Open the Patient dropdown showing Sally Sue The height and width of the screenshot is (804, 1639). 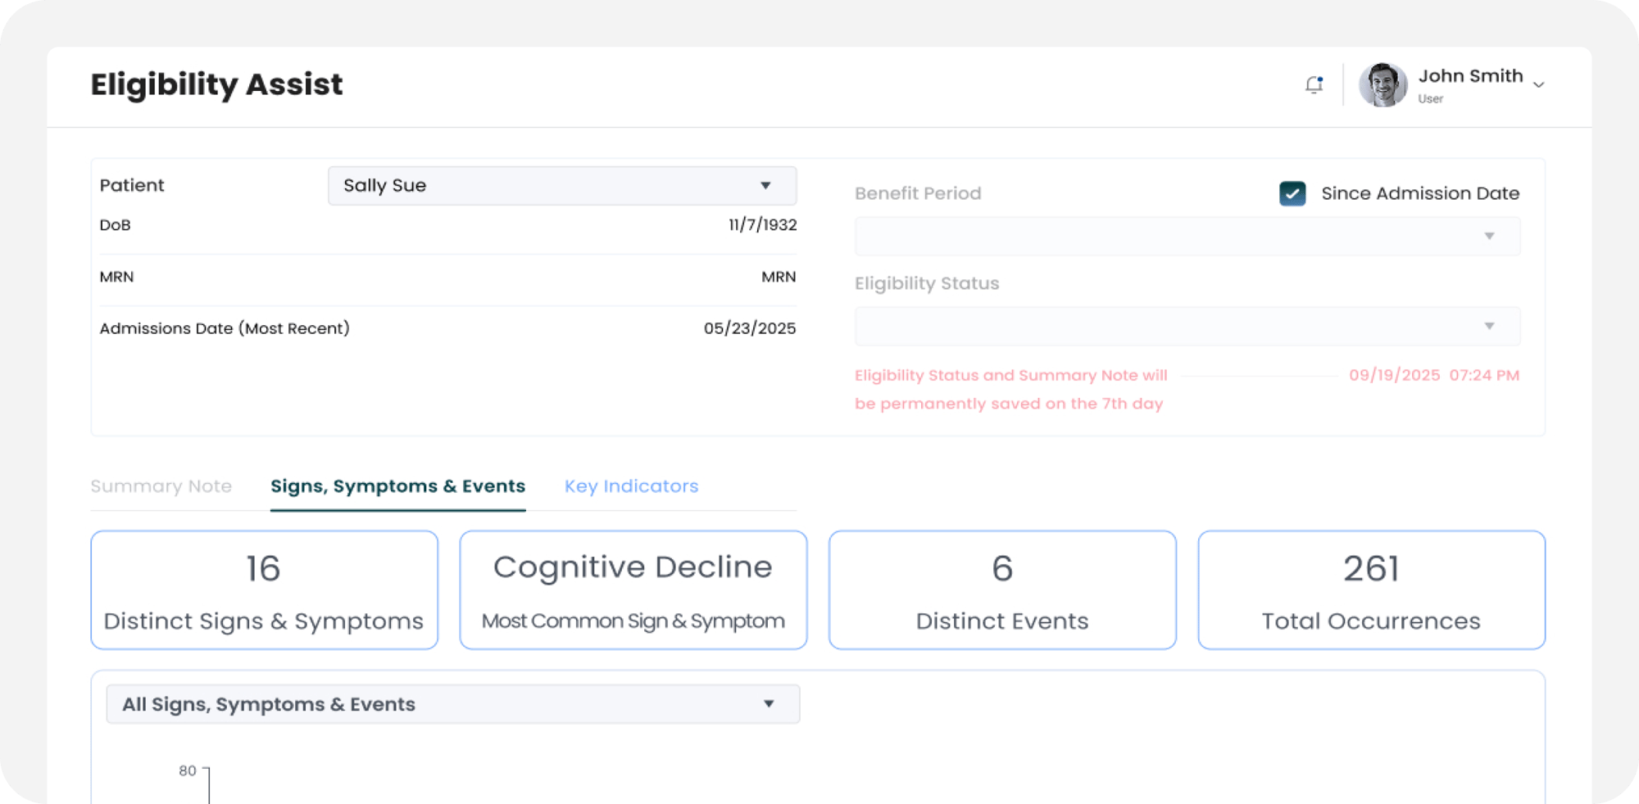pos(561,186)
